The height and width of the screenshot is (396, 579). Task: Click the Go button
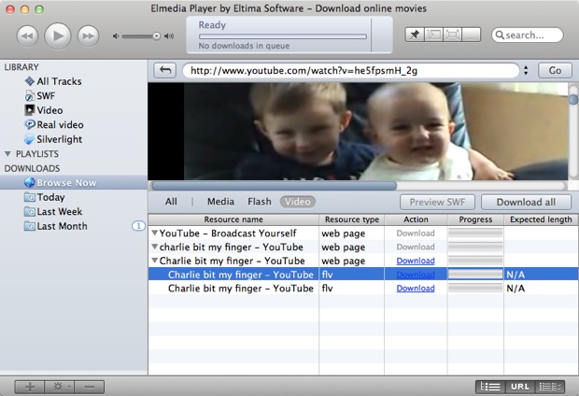[555, 70]
